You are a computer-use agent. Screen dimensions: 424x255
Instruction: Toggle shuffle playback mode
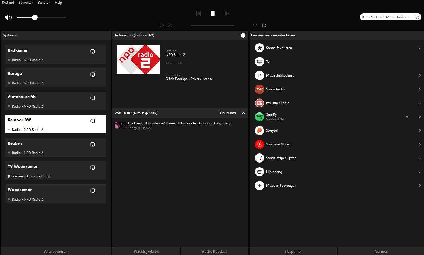(170, 25)
